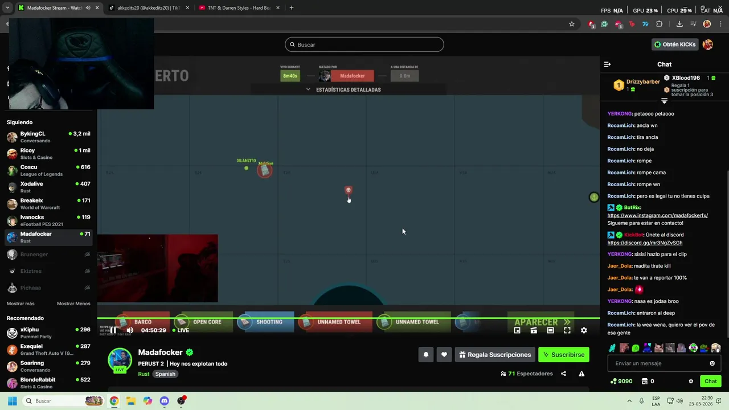Click the Spanish language tag
This screenshot has width=729, height=410.
pos(165,374)
